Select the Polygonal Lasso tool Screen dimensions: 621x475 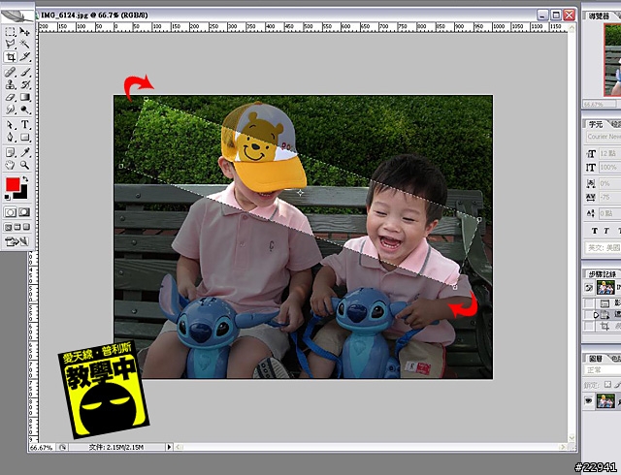11,44
